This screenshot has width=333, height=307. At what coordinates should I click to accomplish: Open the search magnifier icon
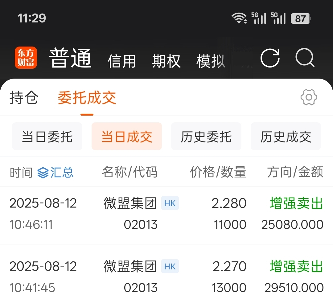305,58
